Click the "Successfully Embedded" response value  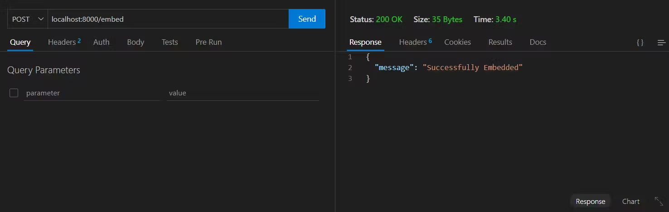pyautogui.click(x=473, y=67)
